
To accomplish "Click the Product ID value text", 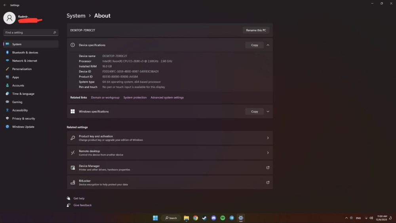I will tap(120, 76).
